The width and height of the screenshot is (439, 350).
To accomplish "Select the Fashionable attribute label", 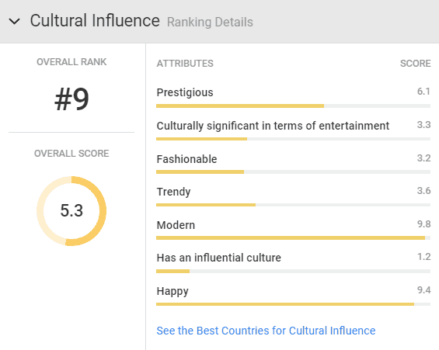I will (x=186, y=159).
